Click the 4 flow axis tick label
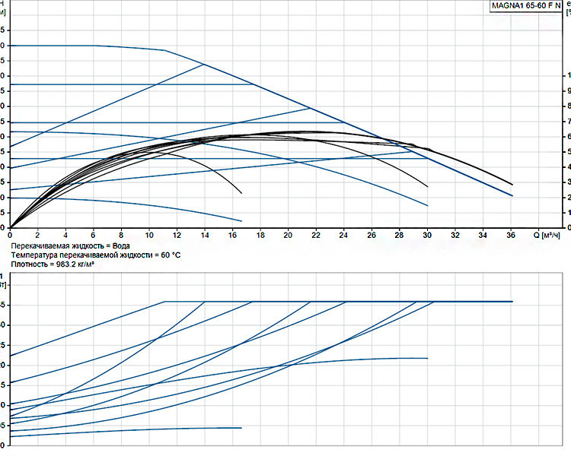 [65, 236]
